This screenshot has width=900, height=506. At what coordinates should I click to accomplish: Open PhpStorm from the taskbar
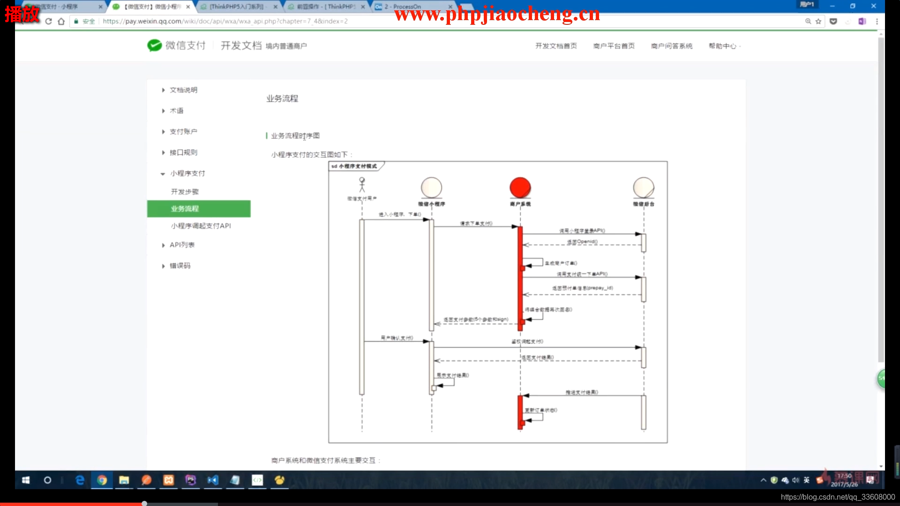click(x=191, y=480)
